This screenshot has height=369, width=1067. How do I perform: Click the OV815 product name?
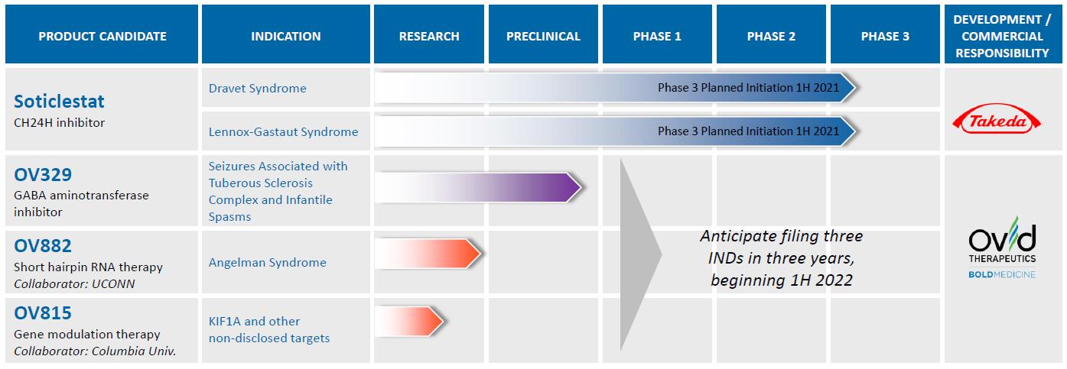(44, 313)
